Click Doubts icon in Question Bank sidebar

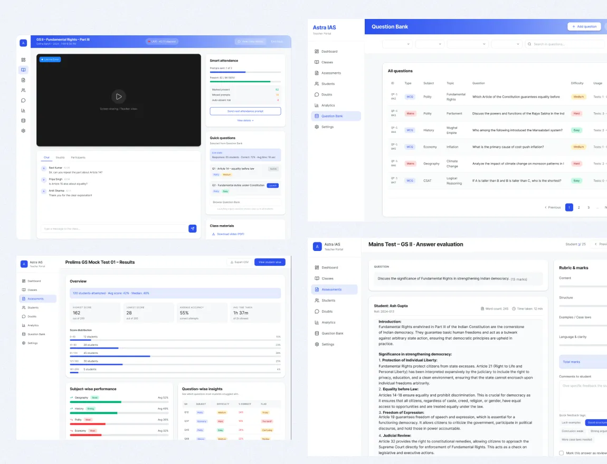317,95
